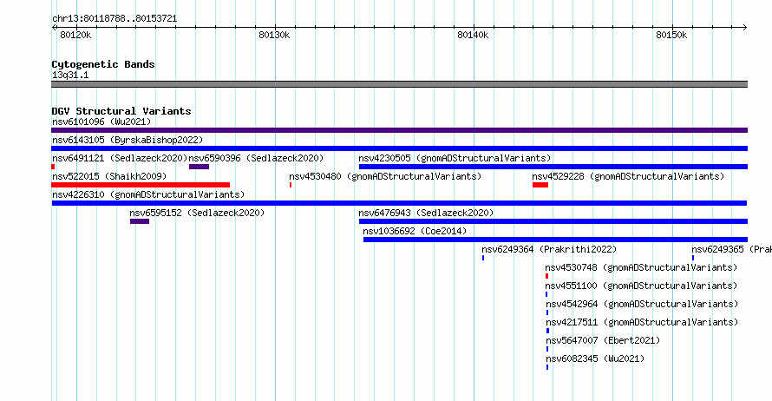Click the nsv522015 (Shaikh2009) label
Screen dimensions: 772x401
coord(109,176)
